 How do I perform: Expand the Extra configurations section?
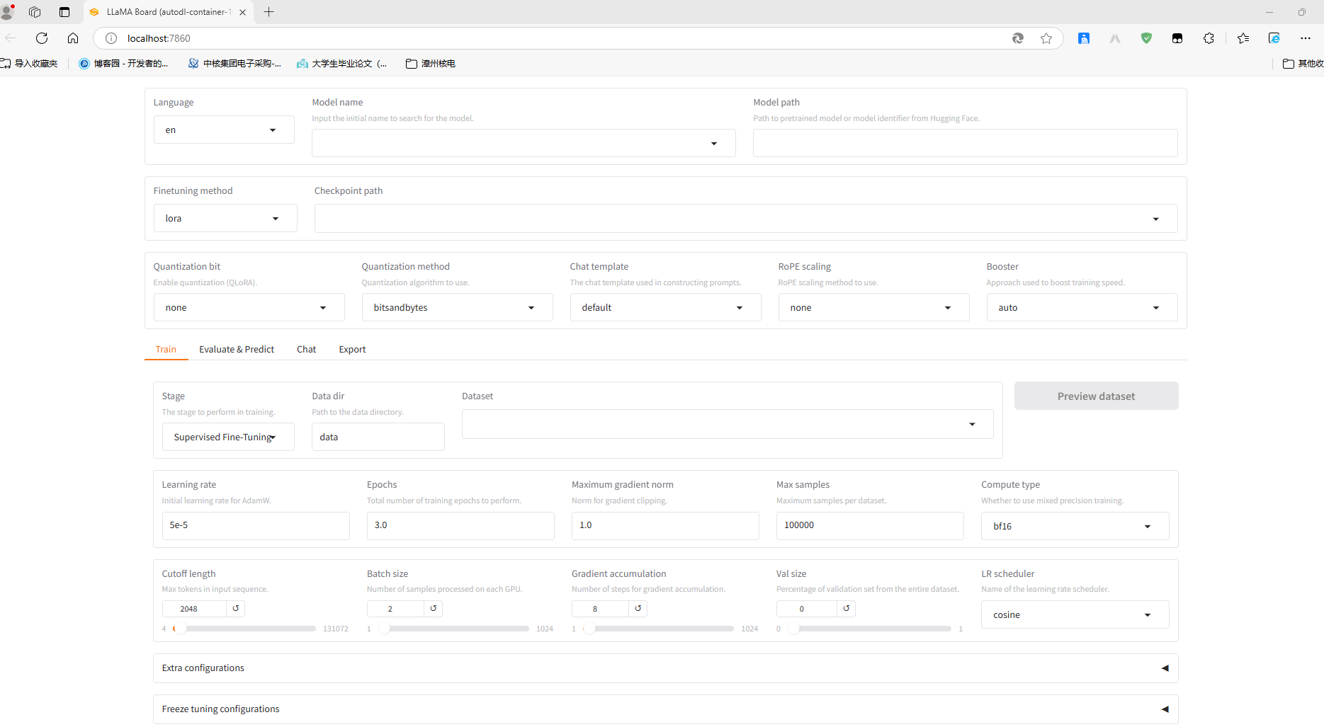tap(665, 668)
